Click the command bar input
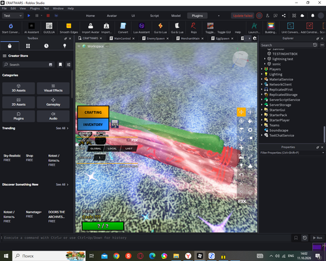 (145, 238)
